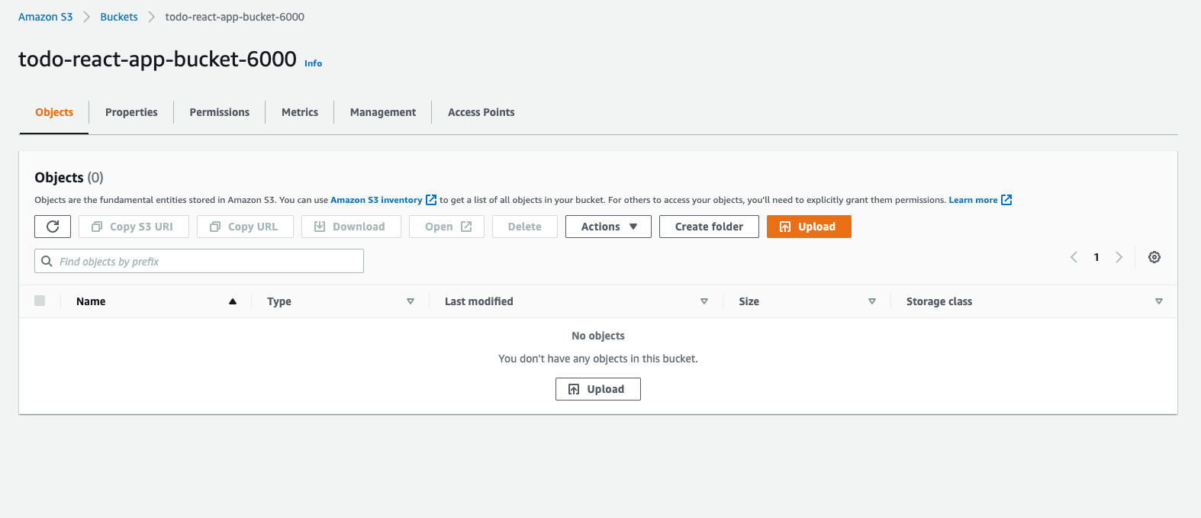Sort objects by Type column arrow

411,301
